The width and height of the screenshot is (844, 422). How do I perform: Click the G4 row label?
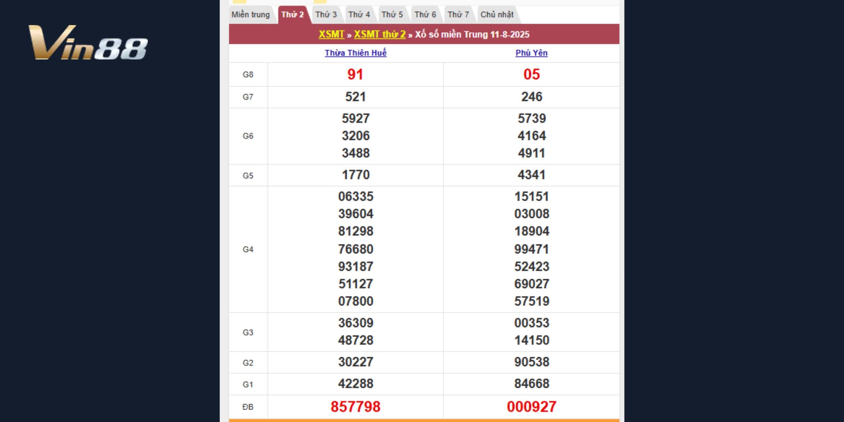pyautogui.click(x=248, y=249)
